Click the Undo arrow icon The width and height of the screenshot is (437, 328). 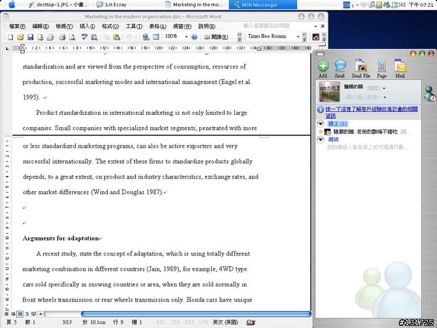[x=128, y=37]
